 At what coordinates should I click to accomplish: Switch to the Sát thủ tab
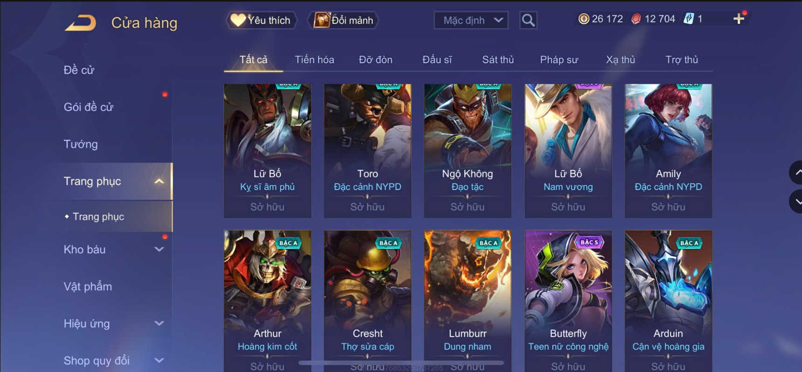coord(498,60)
